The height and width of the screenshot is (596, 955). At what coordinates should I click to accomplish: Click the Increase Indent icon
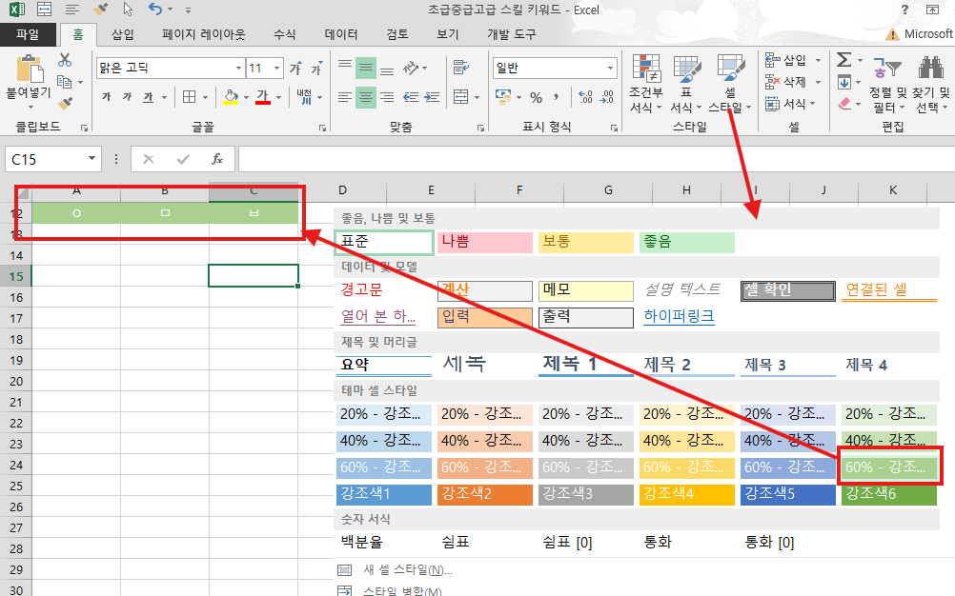pos(432,97)
